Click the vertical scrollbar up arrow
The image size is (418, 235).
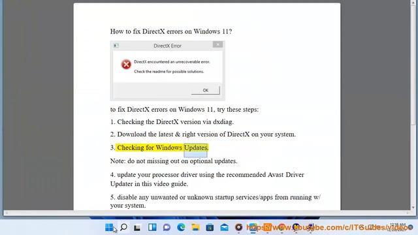[x=413, y=2]
